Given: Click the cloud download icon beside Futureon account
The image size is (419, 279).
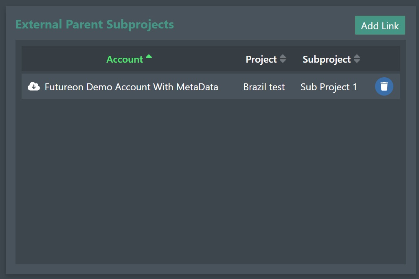Looking at the screenshot, I should click(34, 86).
